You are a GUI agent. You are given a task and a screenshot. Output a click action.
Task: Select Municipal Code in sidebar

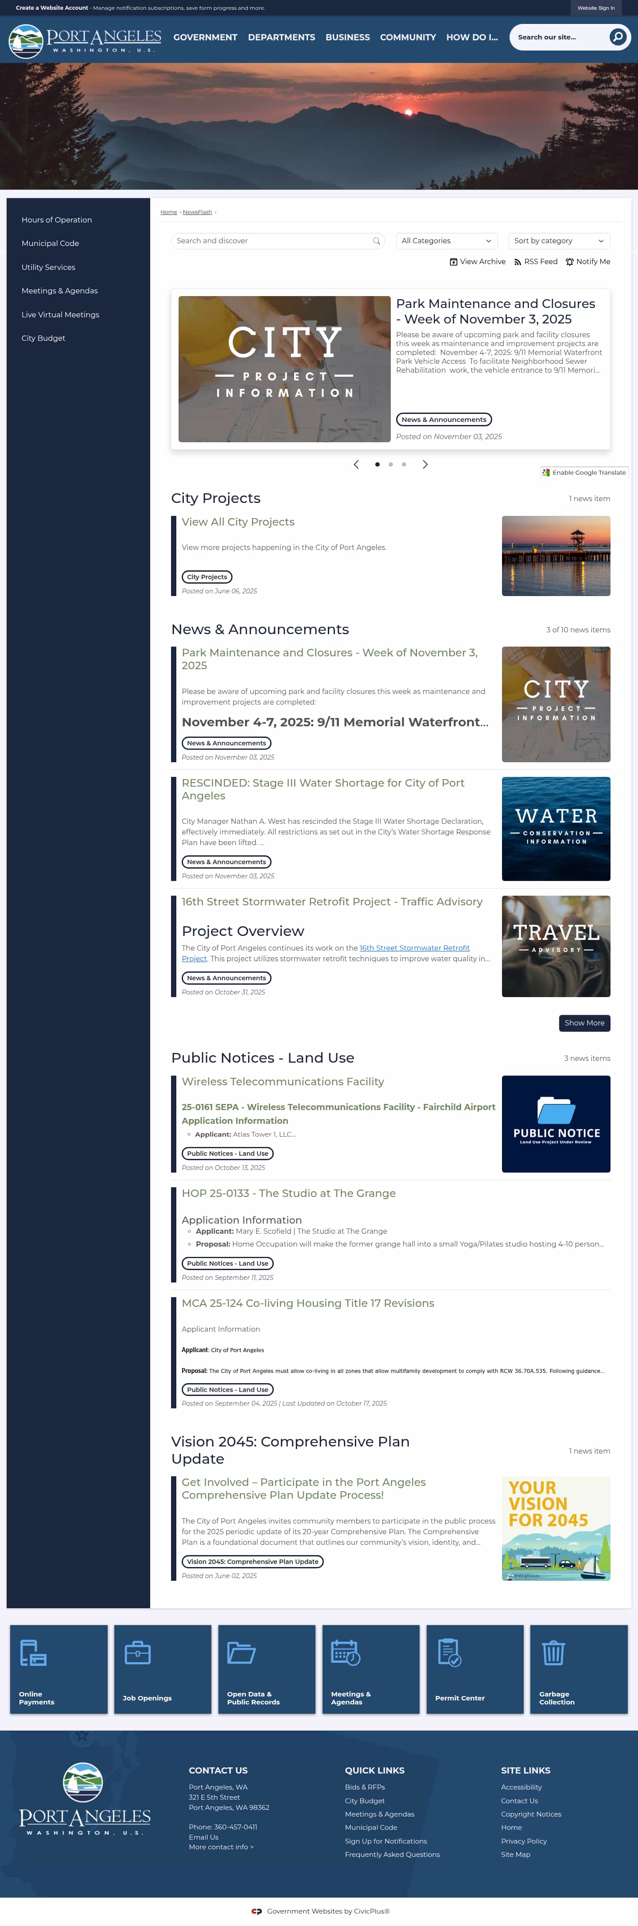click(x=50, y=244)
